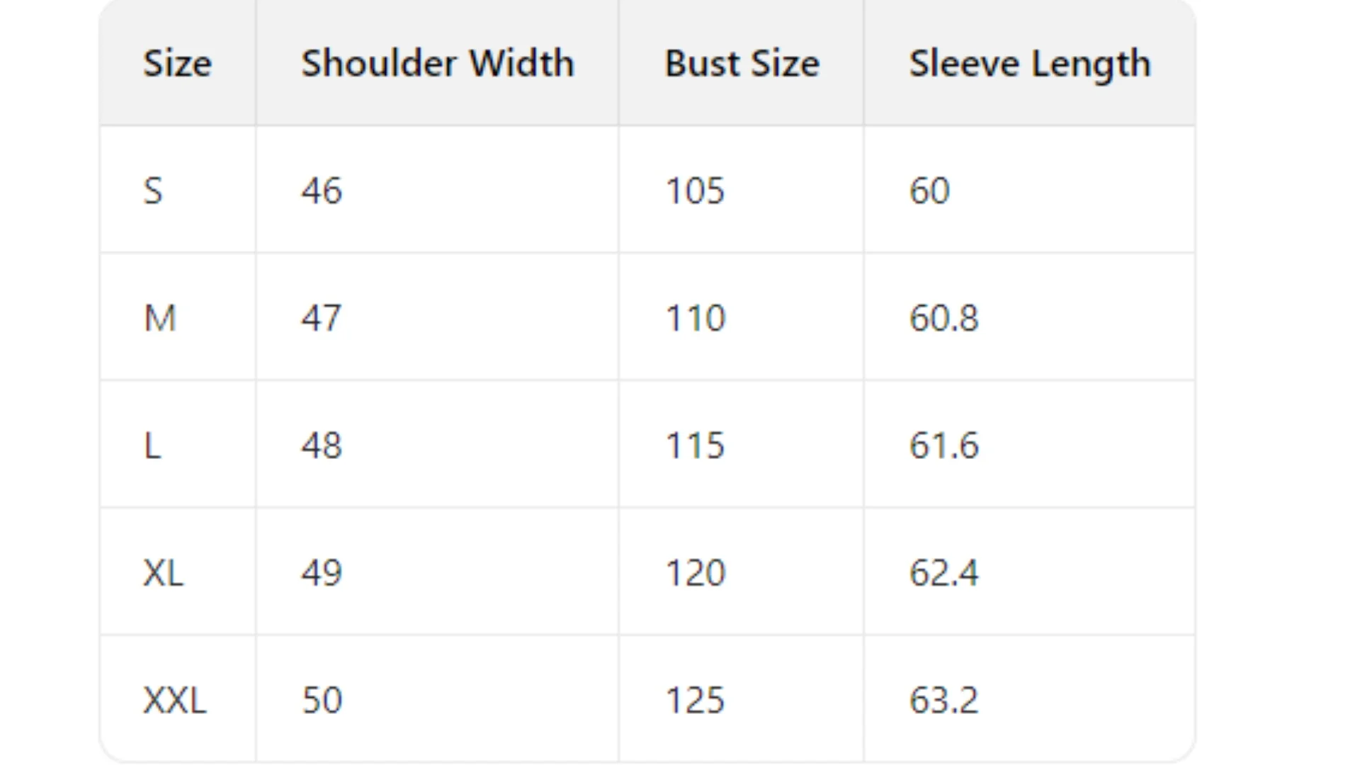The height and width of the screenshot is (765, 1360).
Task: Select the M size cell
Action: 159,318
